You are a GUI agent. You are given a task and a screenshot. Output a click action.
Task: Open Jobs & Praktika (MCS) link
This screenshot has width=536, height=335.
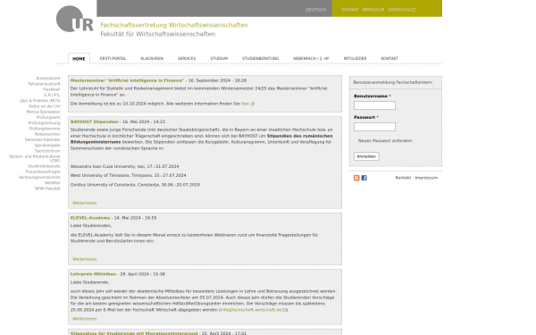coord(40,100)
